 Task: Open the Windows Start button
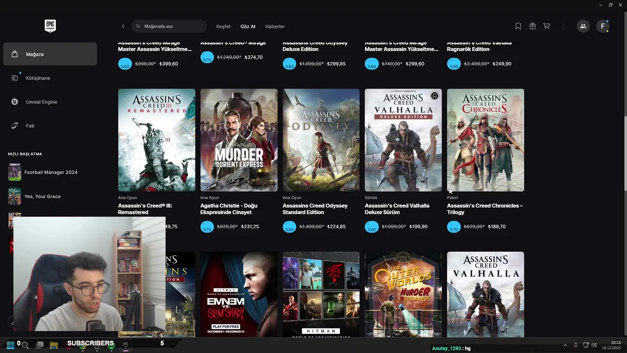[10, 345]
